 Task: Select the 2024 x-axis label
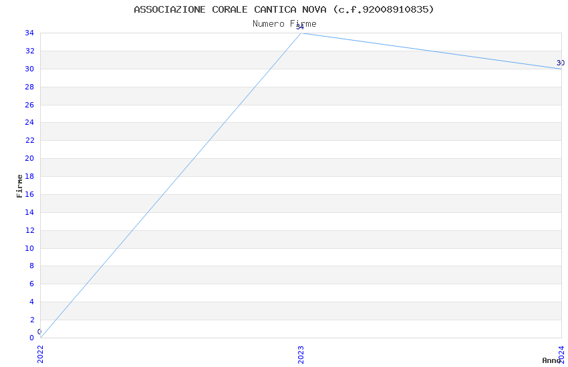click(x=561, y=354)
